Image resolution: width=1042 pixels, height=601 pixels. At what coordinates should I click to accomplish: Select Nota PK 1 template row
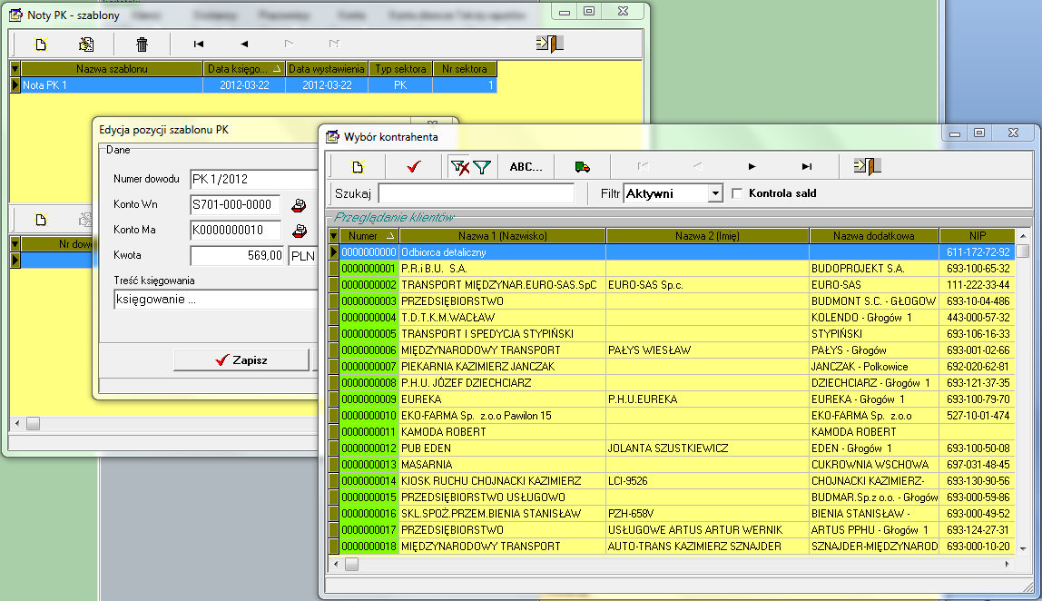253,85
